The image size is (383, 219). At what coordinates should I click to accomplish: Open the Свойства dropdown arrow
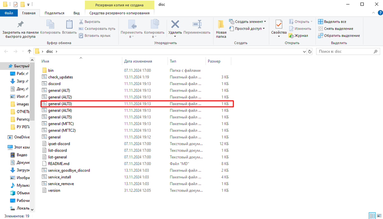(279, 36)
